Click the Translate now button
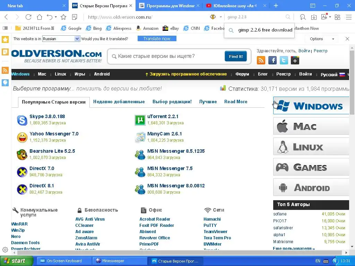Image resolution: width=355 pixels, height=266 pixels. pyautogui.click(x=157, y=39)
